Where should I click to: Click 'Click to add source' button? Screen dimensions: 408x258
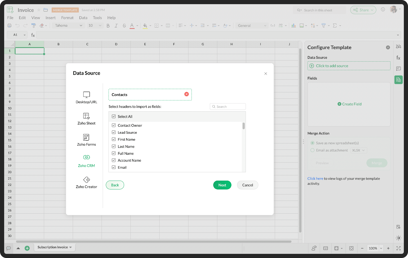[x=349, y=66]
